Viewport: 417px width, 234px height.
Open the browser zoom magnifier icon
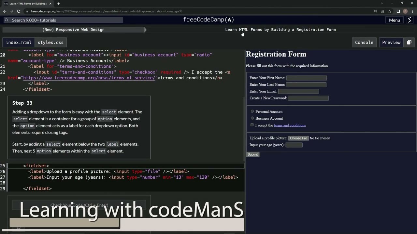[376, 11]
